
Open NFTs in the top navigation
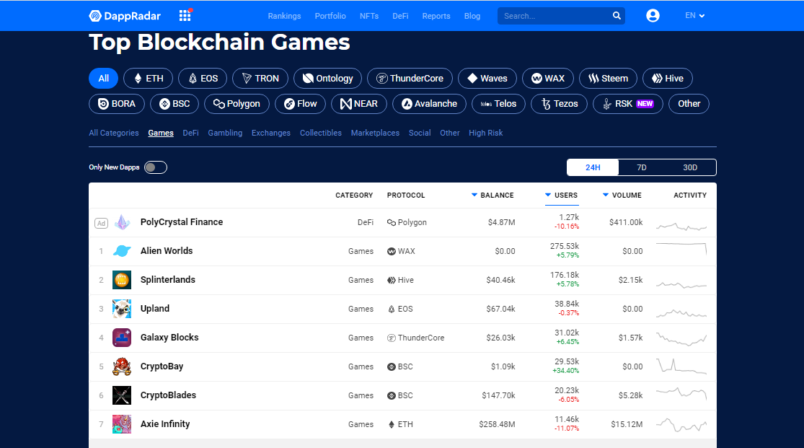coord(369,16)
